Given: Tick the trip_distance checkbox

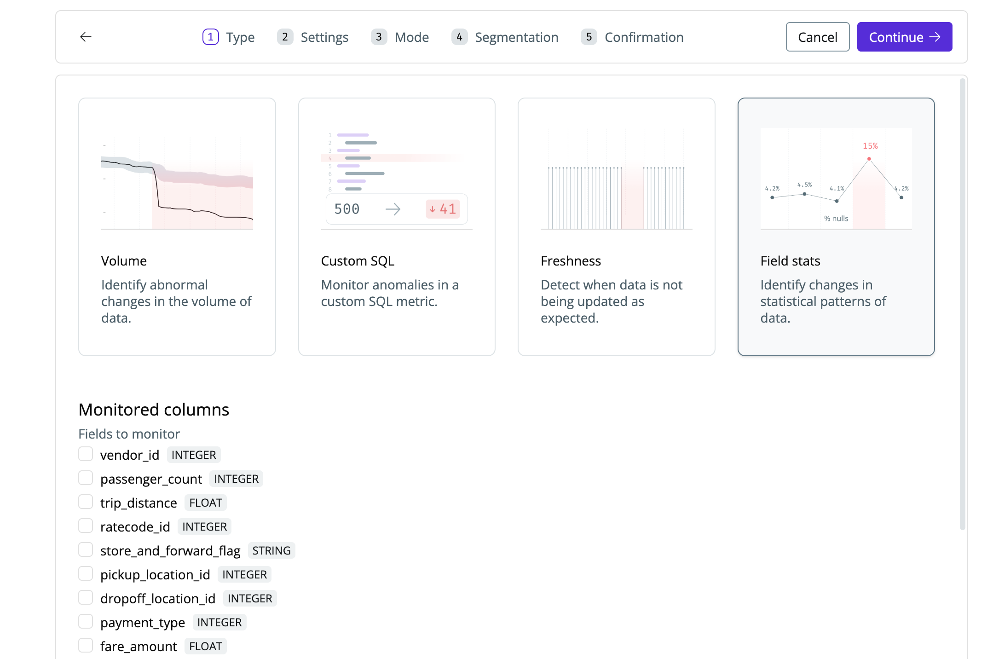Looking at the screenshot, I should click(x=86, y=502).
